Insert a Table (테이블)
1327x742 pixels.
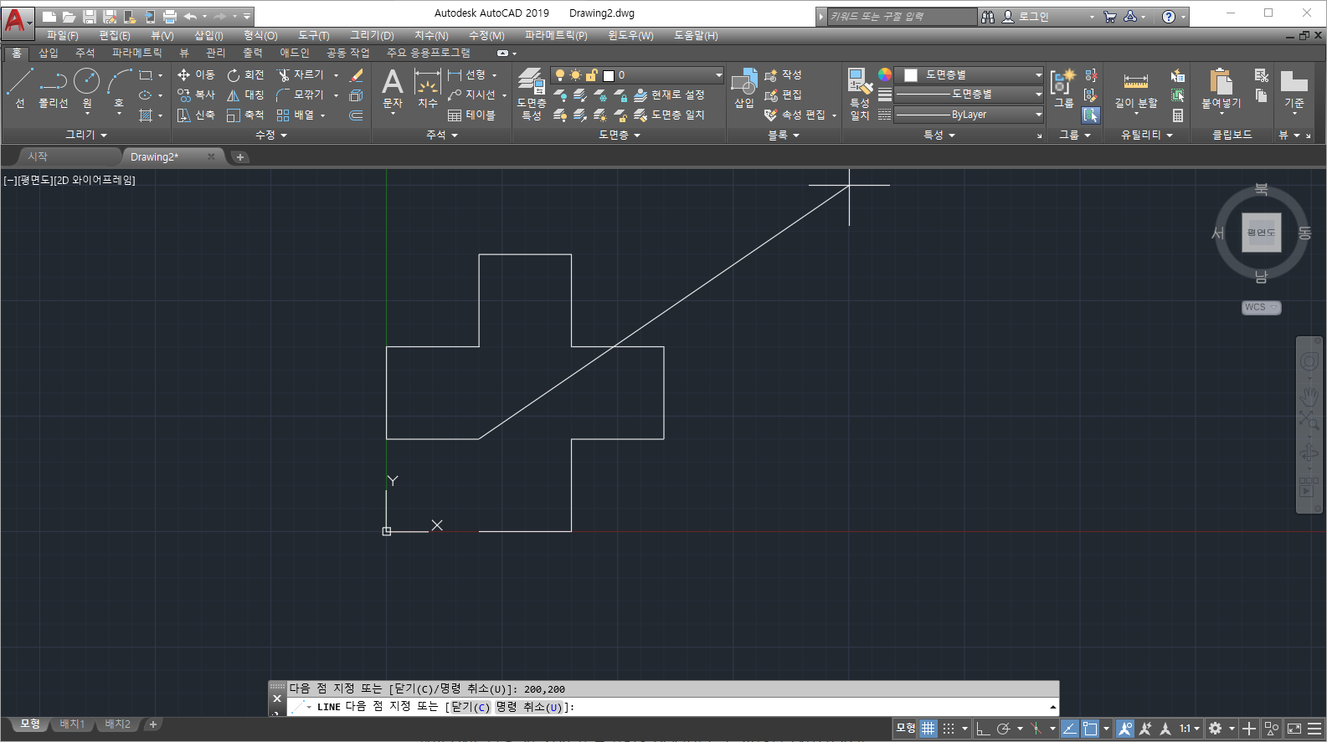[471, 115]
